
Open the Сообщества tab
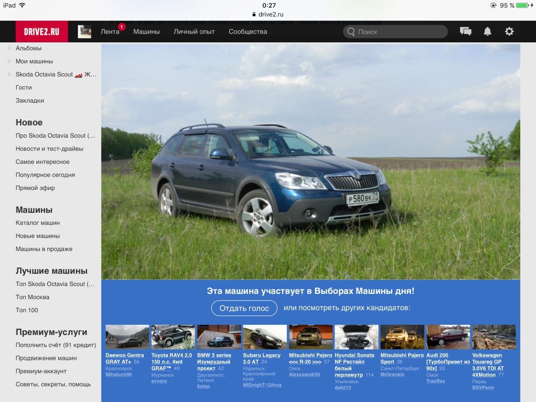[x=248, y=32]
